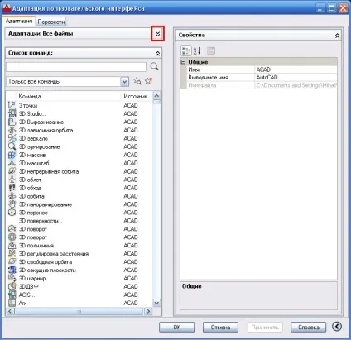The image size is (351, 340).
Task: Open help with Справка button
Action: pos(309,328)
